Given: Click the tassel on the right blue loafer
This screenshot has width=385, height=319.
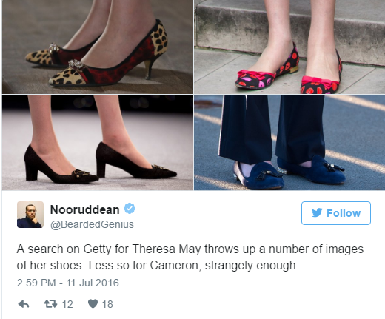Looking at the screenshot, I should click(x=334, y=167).
